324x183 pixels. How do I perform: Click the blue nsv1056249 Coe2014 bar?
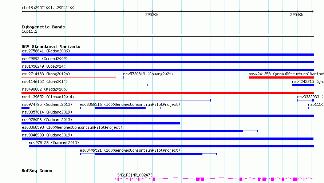click(x=167, y=70)
